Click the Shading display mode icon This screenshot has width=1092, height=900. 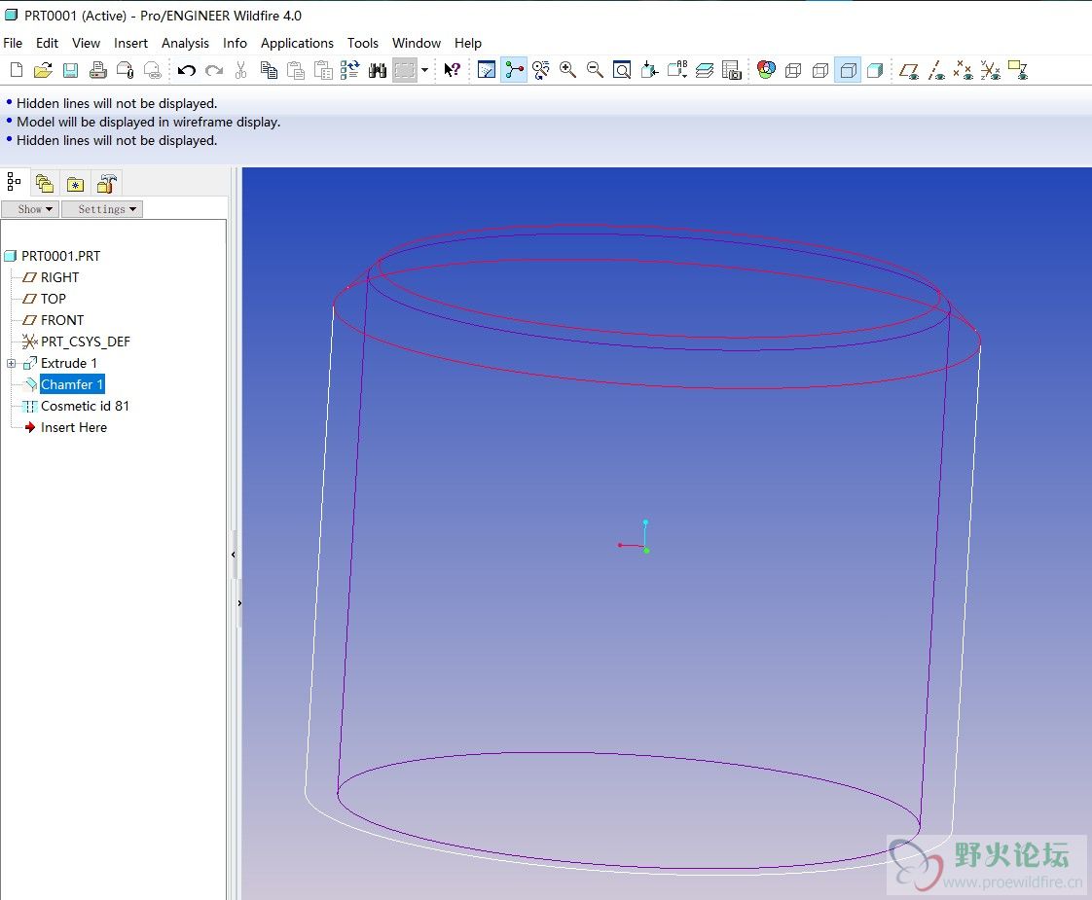[x=875, y=70]
